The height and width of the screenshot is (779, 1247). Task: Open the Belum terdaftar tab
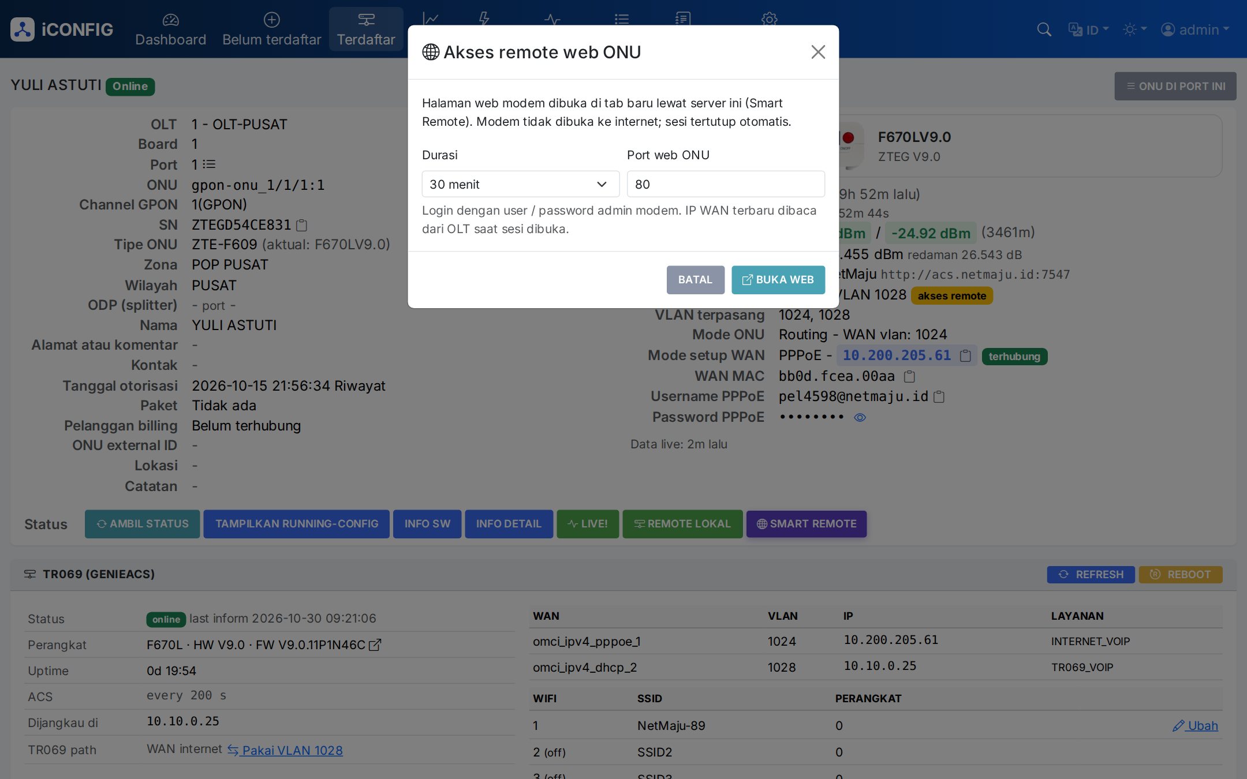pyautogui.click(x=271, y=29)
